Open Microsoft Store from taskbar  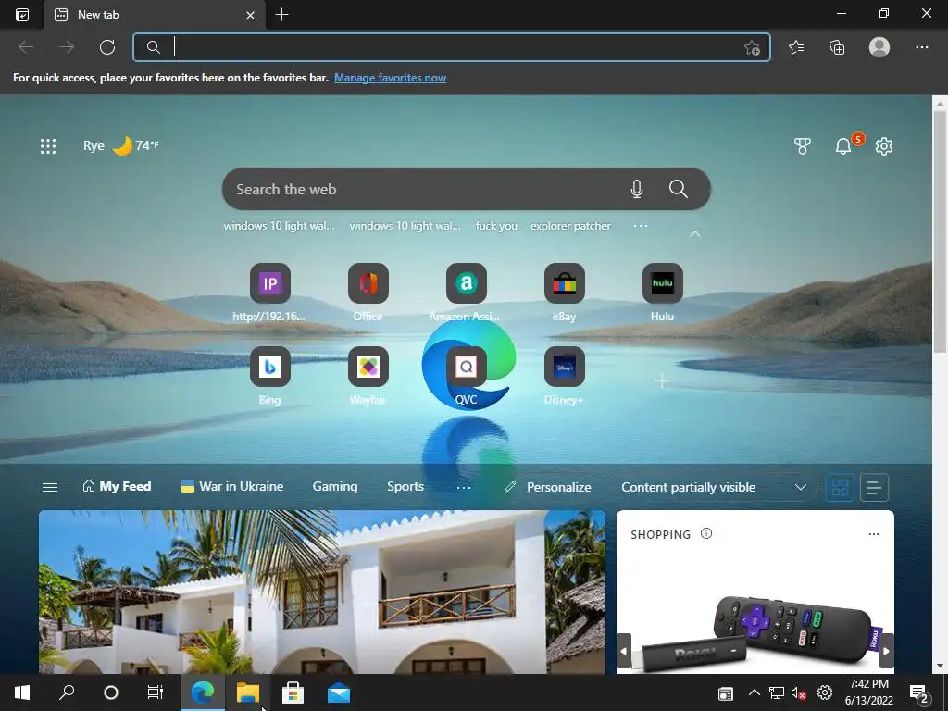[293, 692]
